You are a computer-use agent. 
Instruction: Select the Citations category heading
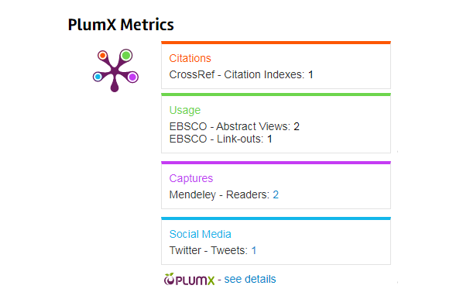[190, 58]
